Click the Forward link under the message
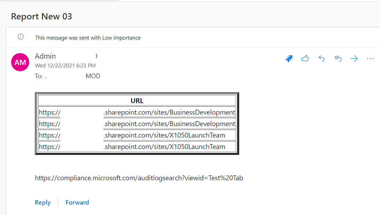Image resolution: width=380 pixels, height=215 pixels. tap(77, 202)
